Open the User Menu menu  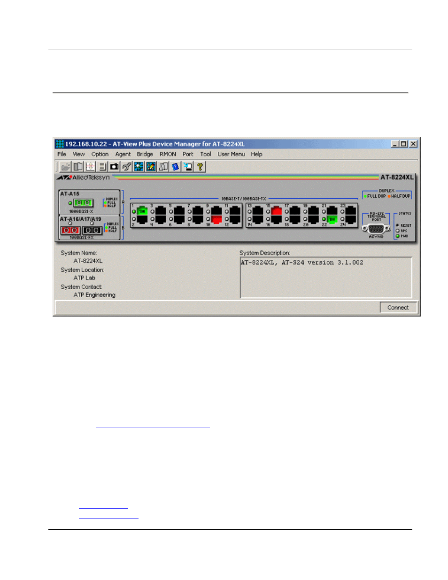(231, 154)
